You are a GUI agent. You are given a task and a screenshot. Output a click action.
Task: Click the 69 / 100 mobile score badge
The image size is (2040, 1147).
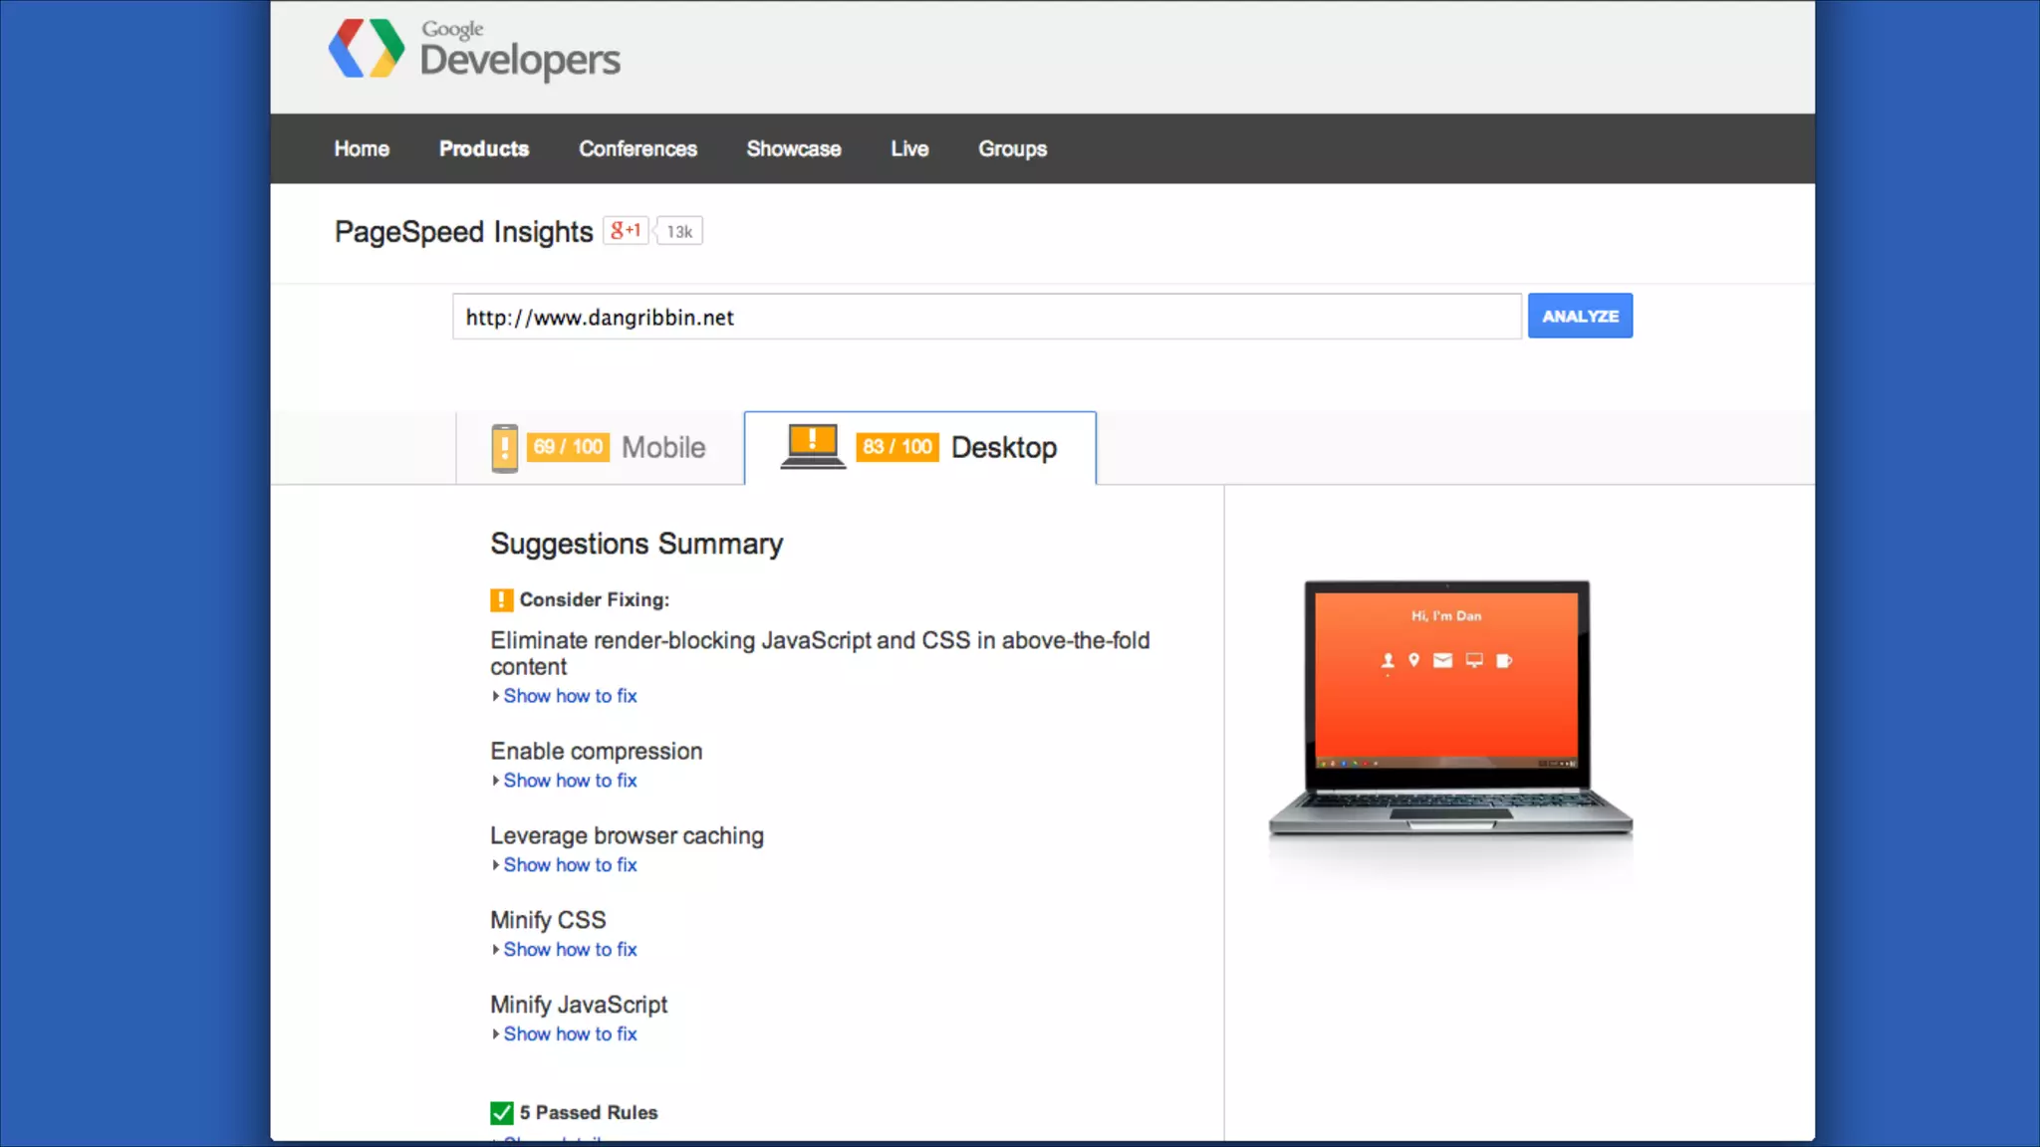(568, 447)
